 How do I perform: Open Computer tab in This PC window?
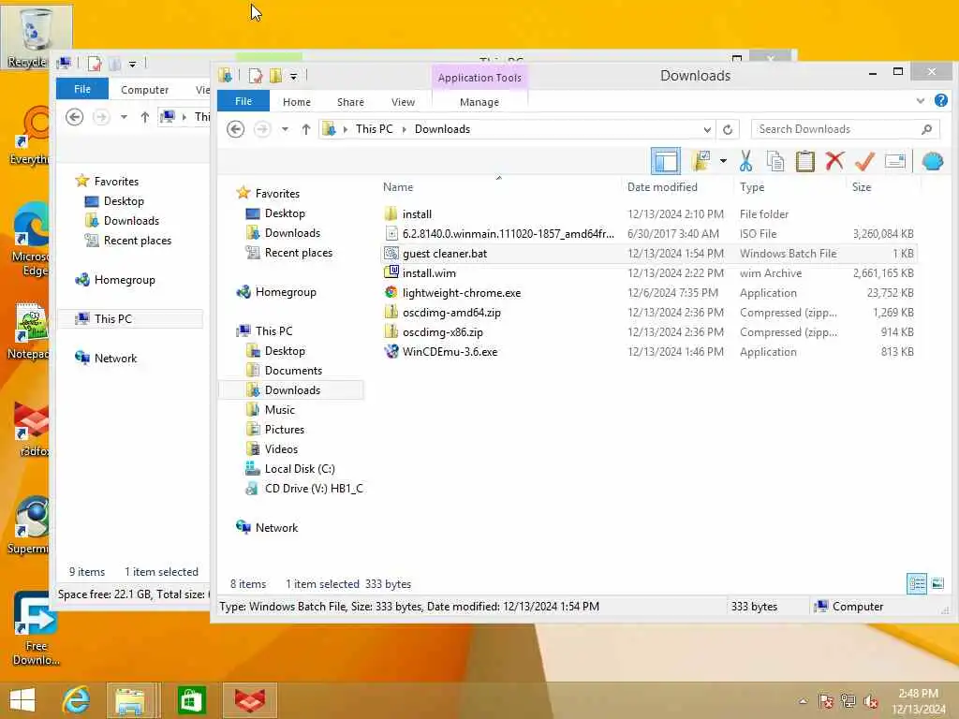[144, 90]
